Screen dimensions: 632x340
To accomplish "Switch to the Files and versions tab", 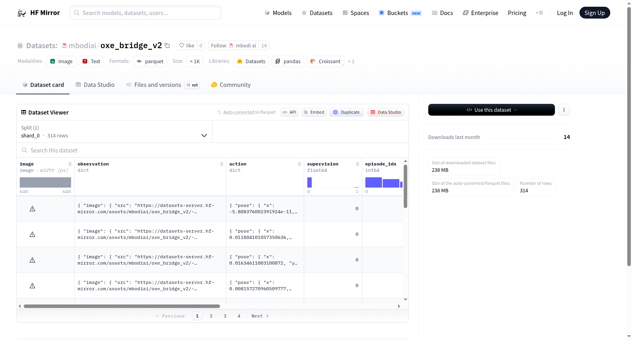I will click(163, 85).
